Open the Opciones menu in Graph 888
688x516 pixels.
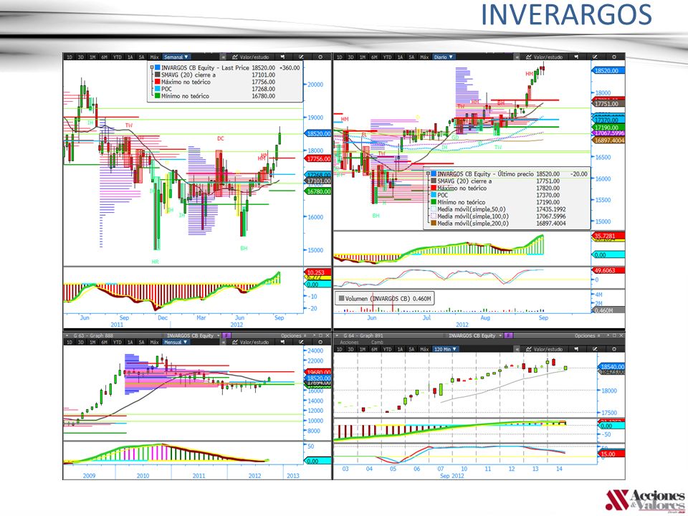294,335
